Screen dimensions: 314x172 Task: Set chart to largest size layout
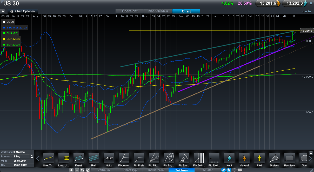pos(309,11)
